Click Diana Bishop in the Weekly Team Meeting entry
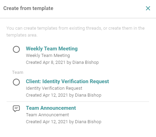Image resolution: width=156 pixels, height=137 pixels. pos(85,62)
